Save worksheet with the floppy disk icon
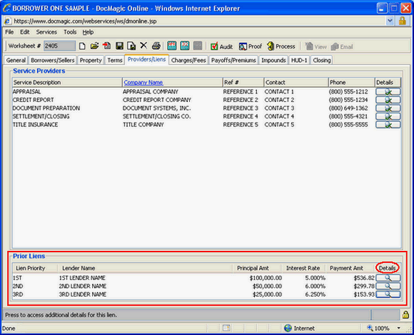This screenshot has height=335, width=414. tap(120, 46)
